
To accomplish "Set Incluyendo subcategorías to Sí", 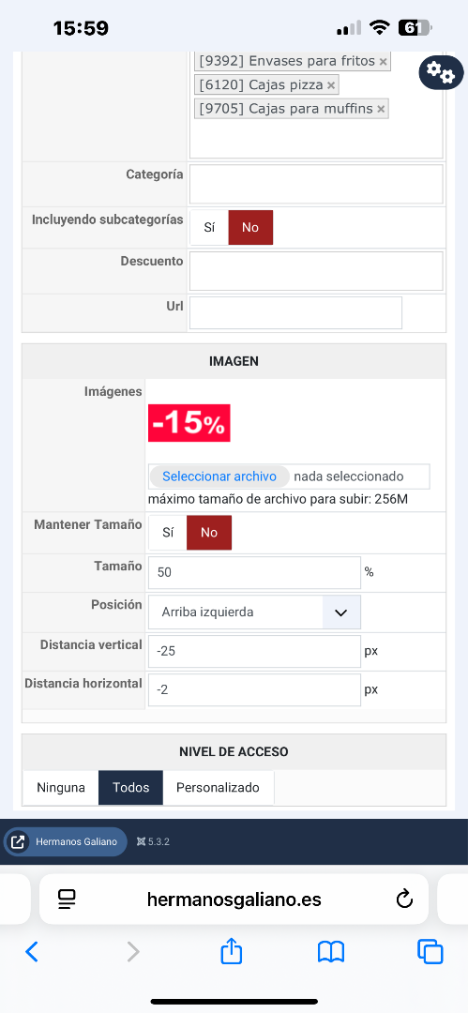I will click(x=209, y=227).
